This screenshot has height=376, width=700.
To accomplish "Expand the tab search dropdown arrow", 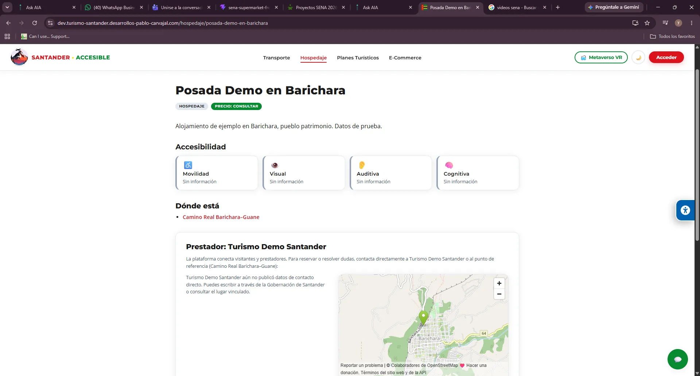I will click(x=7, y=7).
